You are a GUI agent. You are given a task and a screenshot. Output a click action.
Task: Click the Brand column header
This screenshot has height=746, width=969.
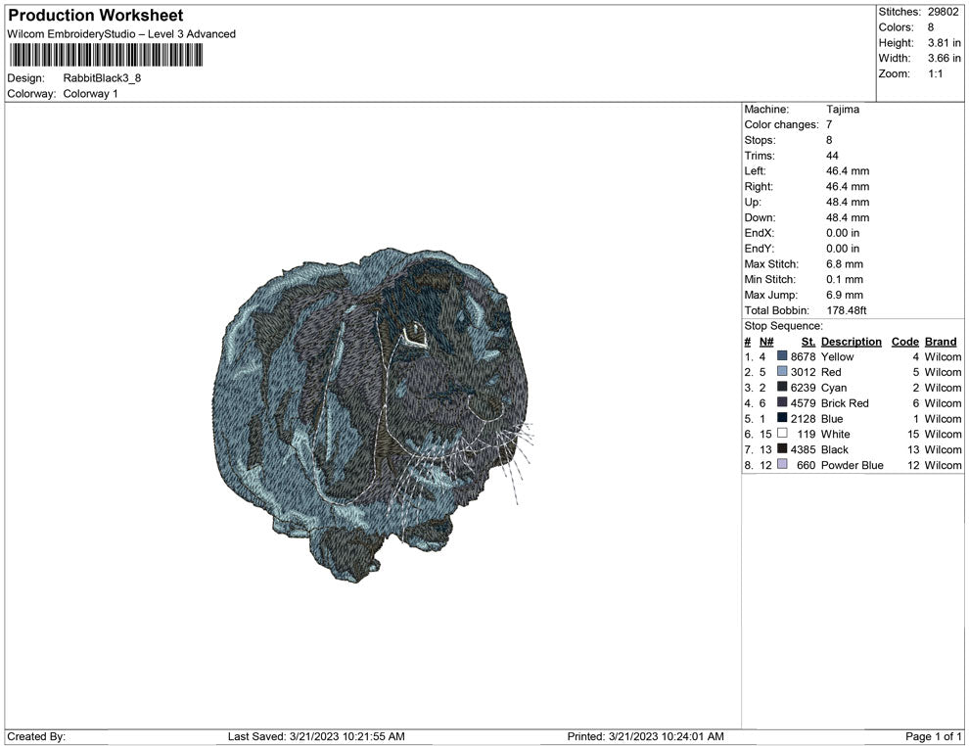point(941,342)
